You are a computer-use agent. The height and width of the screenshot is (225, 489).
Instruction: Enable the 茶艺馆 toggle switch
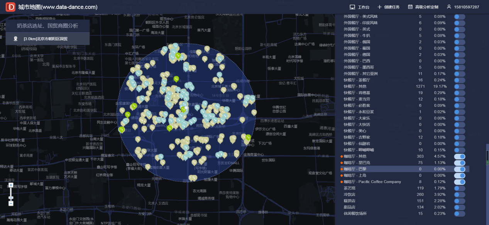point(460,188)
